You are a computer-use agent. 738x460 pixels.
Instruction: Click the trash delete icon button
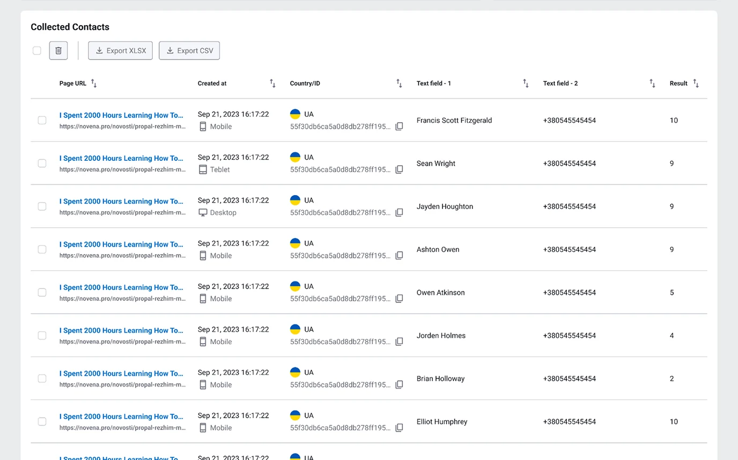pyautogui.click(x=58, y=50)
